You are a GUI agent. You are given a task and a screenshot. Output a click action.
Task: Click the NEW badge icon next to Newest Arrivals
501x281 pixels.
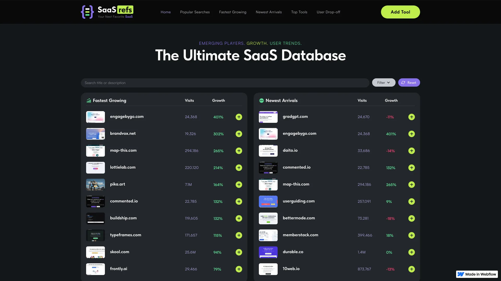(x=261, y=100)
